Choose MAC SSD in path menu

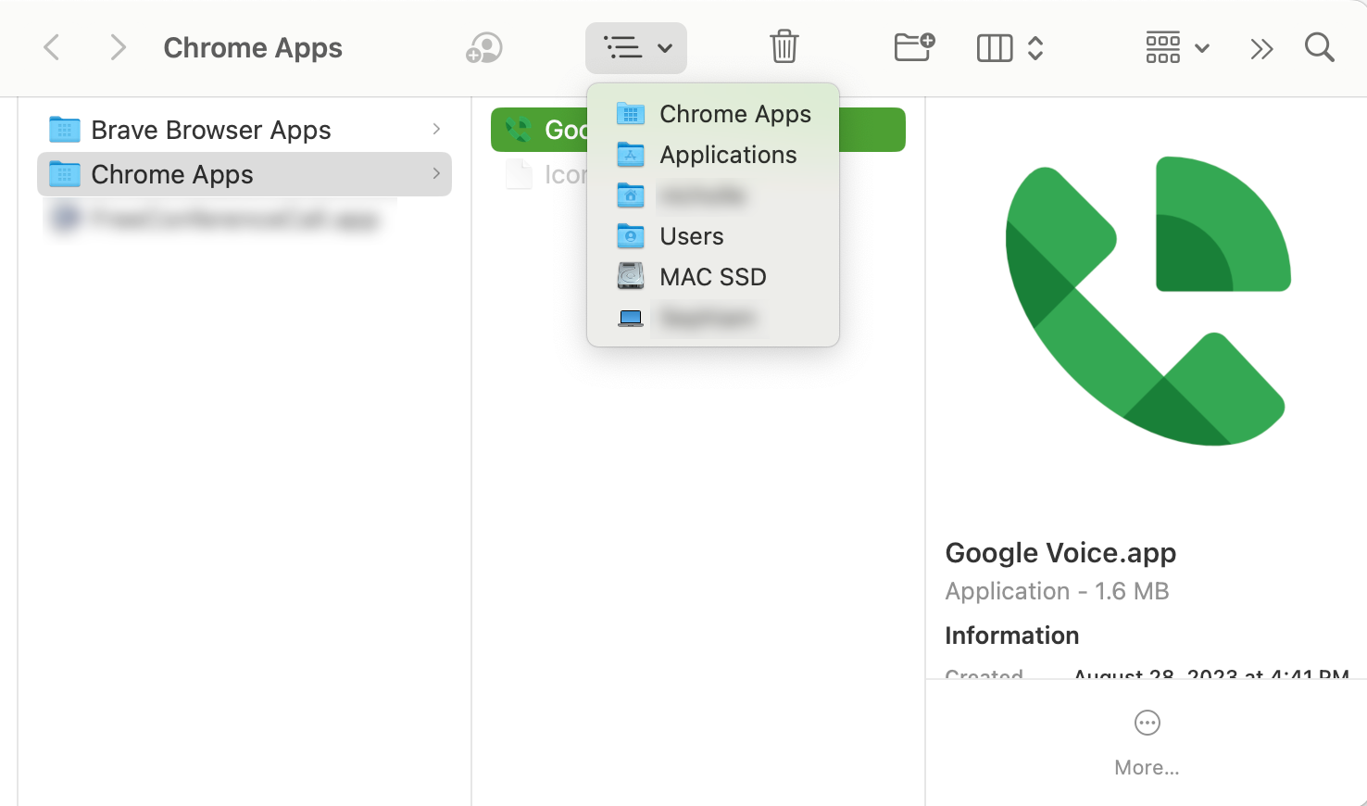pos(713,277)
